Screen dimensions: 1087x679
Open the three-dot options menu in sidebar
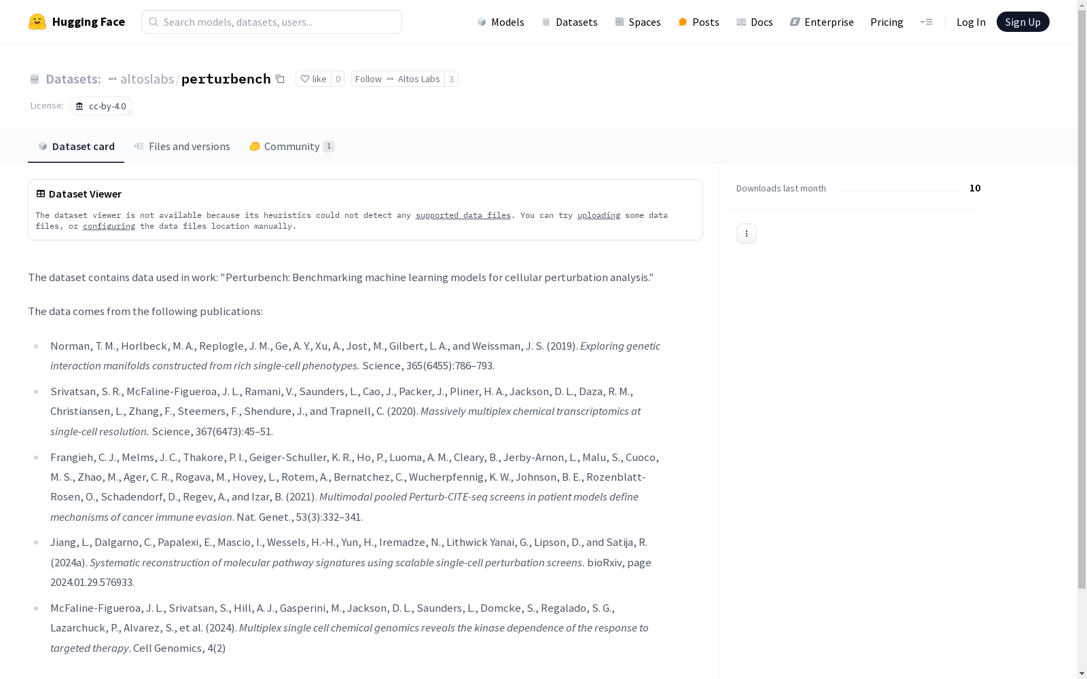[747, 234]
